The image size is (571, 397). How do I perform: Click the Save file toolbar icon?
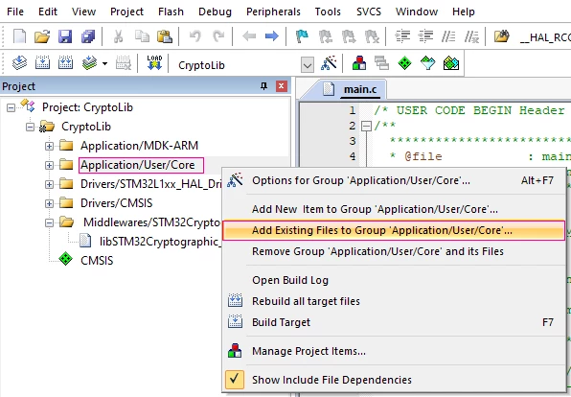[x=65, y=36]
